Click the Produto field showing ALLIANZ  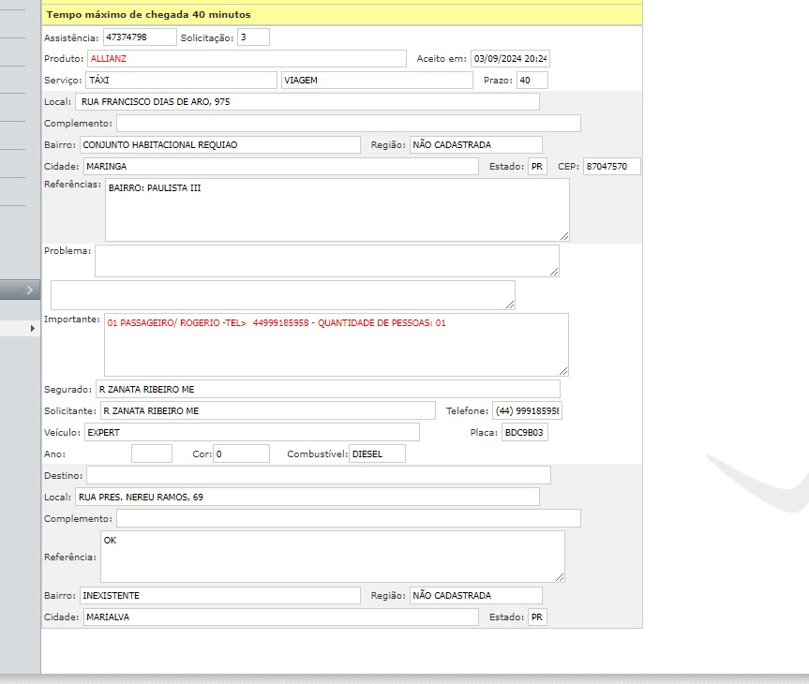point(246,59)
